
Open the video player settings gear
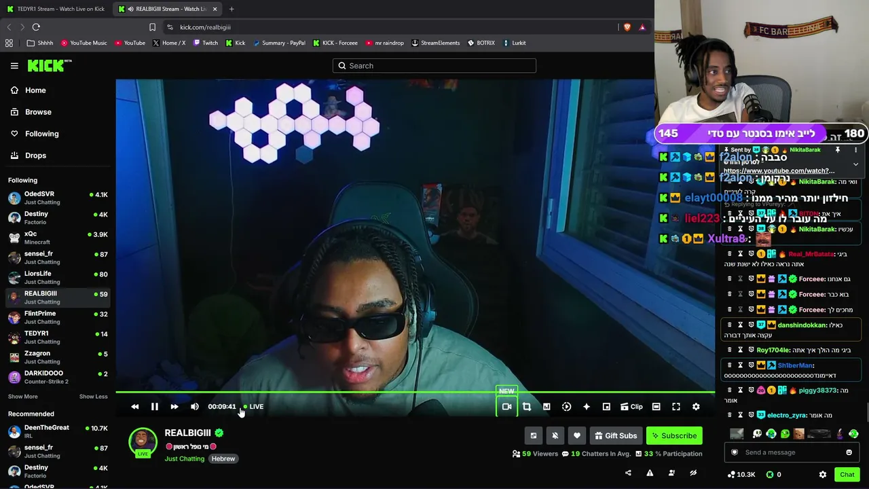tap(696, 407)
